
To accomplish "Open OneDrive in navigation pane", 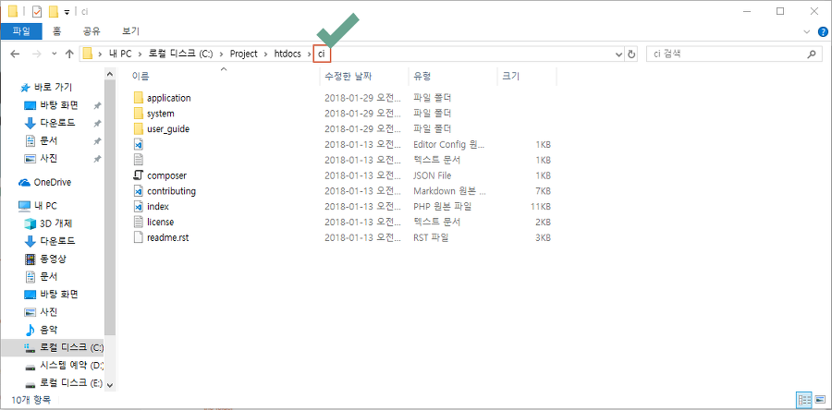I will click(52, 182).
